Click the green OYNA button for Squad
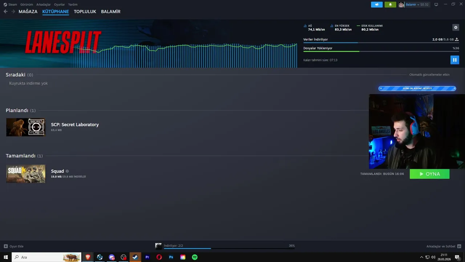The height and width of the screenshot is (262, 465). tap(429, 174)
